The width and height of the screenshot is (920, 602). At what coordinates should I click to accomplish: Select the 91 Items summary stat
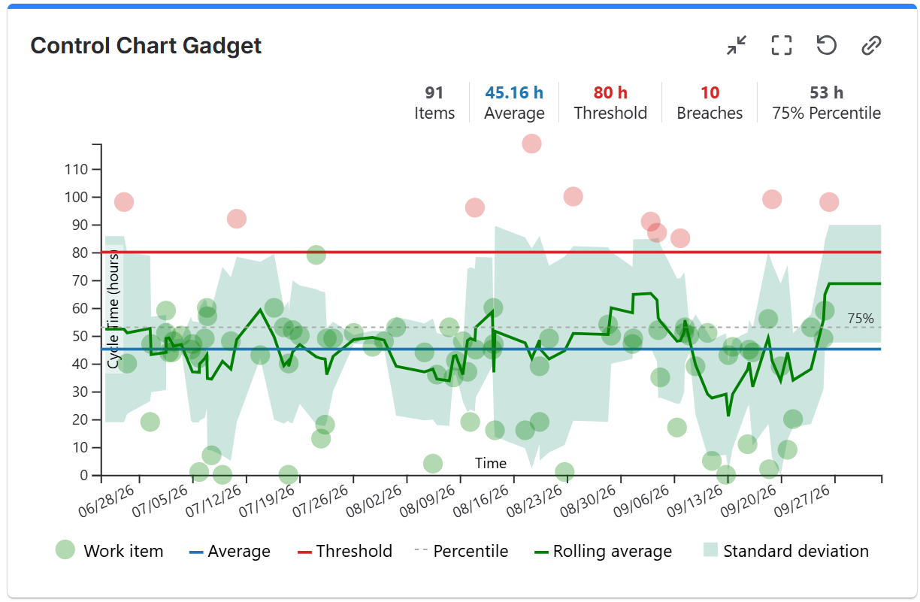click(434, 103)
